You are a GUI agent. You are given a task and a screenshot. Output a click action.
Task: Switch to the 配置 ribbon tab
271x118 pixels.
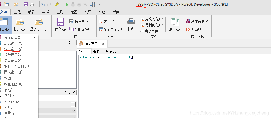tap(74, 12)
